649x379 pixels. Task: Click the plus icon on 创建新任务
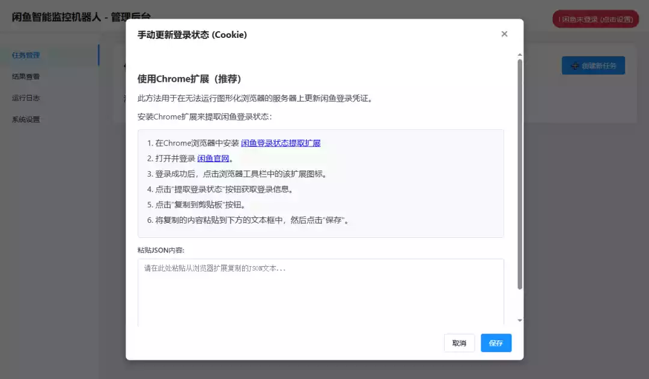click(x=574, y=65)
